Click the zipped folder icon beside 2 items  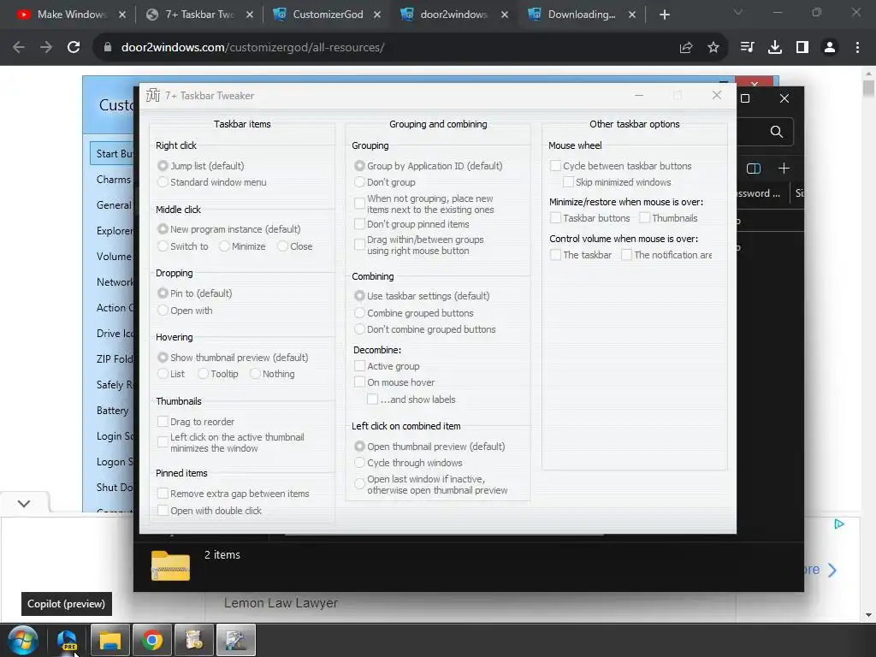click(x=170, y=565)
